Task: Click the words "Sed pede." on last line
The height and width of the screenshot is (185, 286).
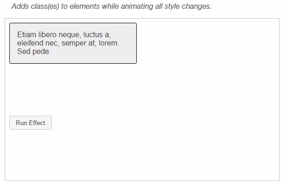Action: click(x=34, y=52)
